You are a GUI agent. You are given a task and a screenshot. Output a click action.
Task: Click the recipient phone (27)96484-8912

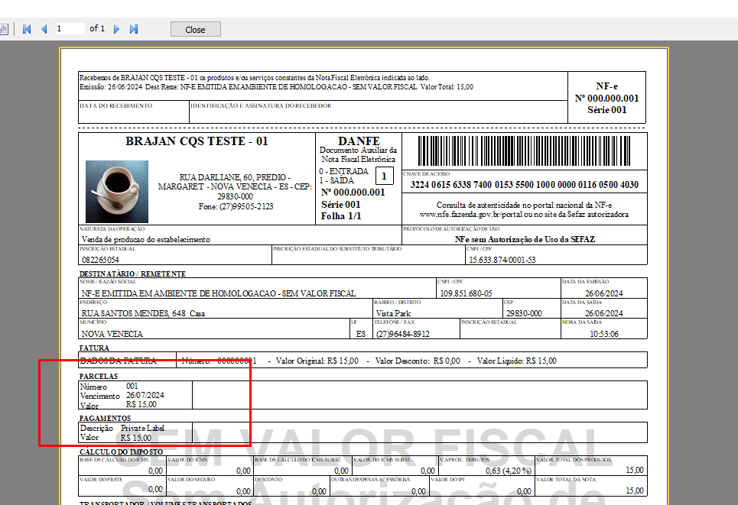[x=402, y=334]
